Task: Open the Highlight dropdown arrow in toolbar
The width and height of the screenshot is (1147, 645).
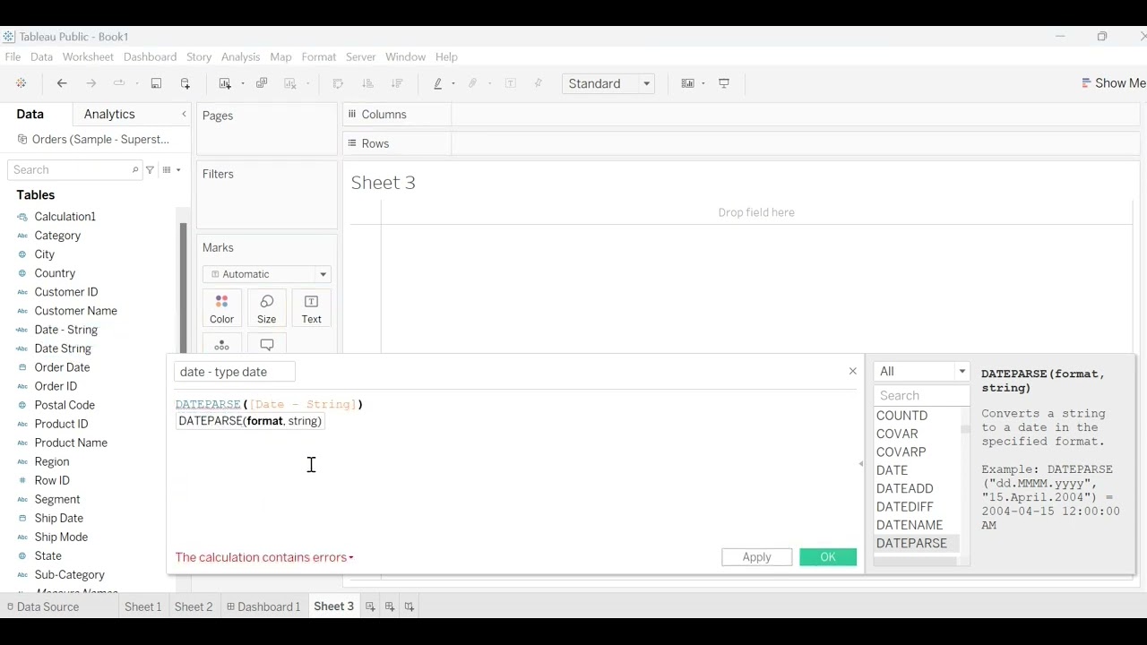Action: pyautogui.click(x=453, y=83)
